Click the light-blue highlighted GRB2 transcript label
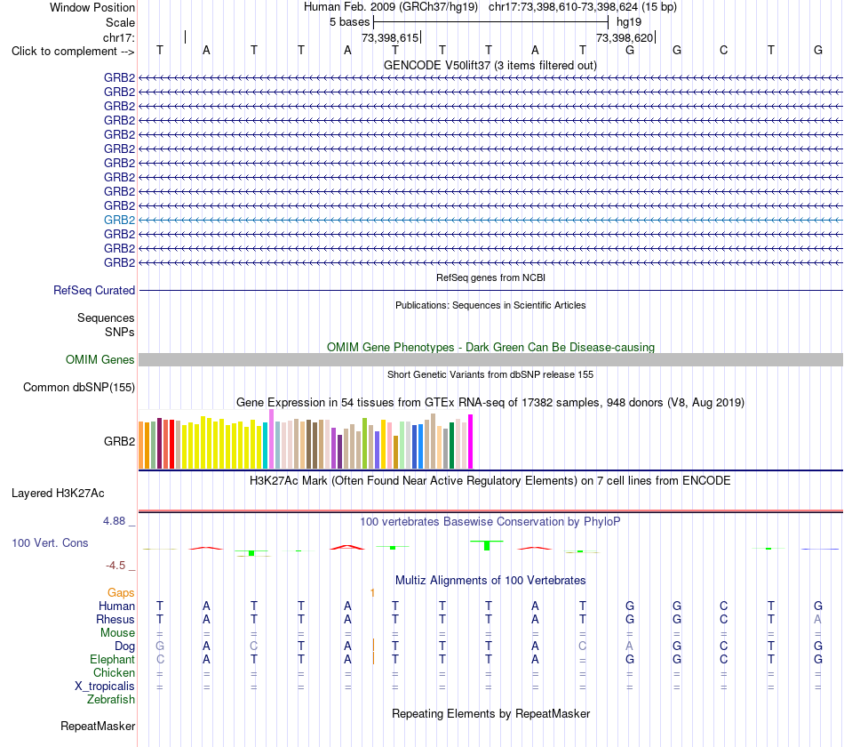844x747 pixels. [x=119, y=220]
